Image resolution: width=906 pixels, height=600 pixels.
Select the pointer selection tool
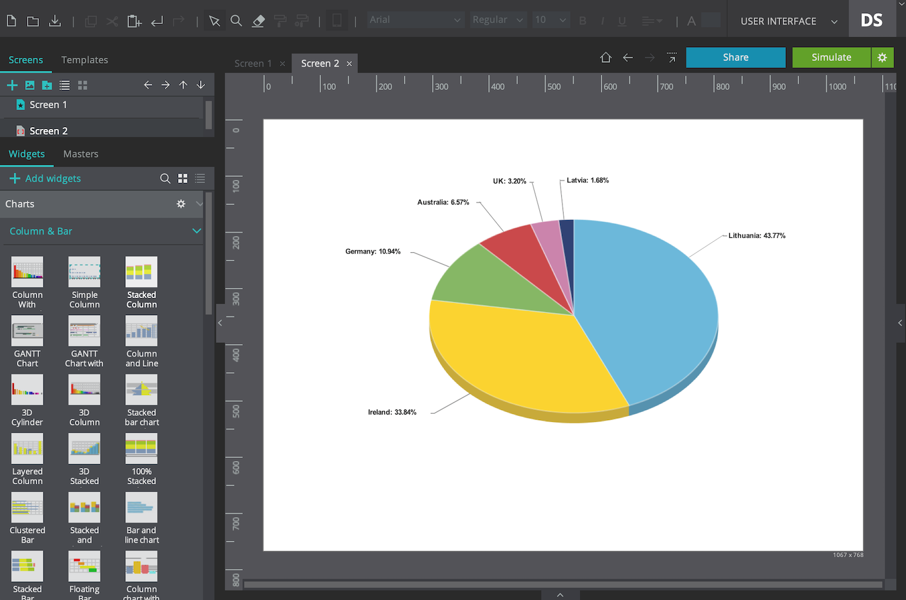[x=215, y=21]
